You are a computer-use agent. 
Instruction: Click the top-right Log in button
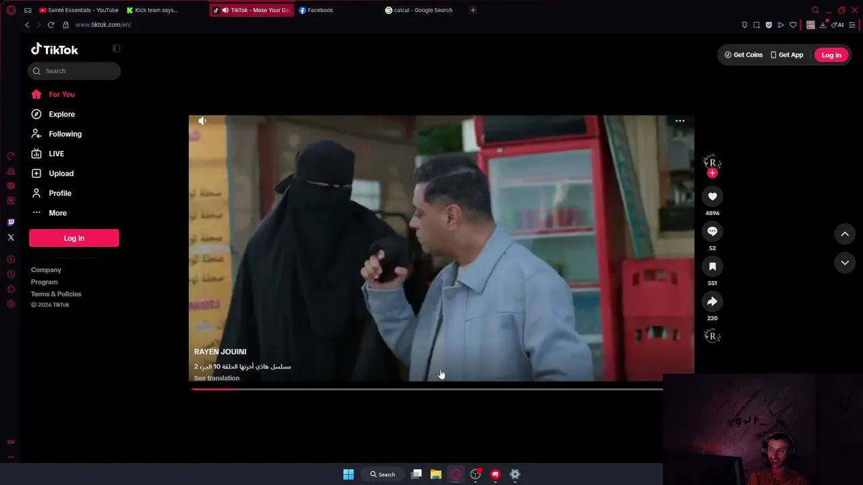(x=831, y=55)
